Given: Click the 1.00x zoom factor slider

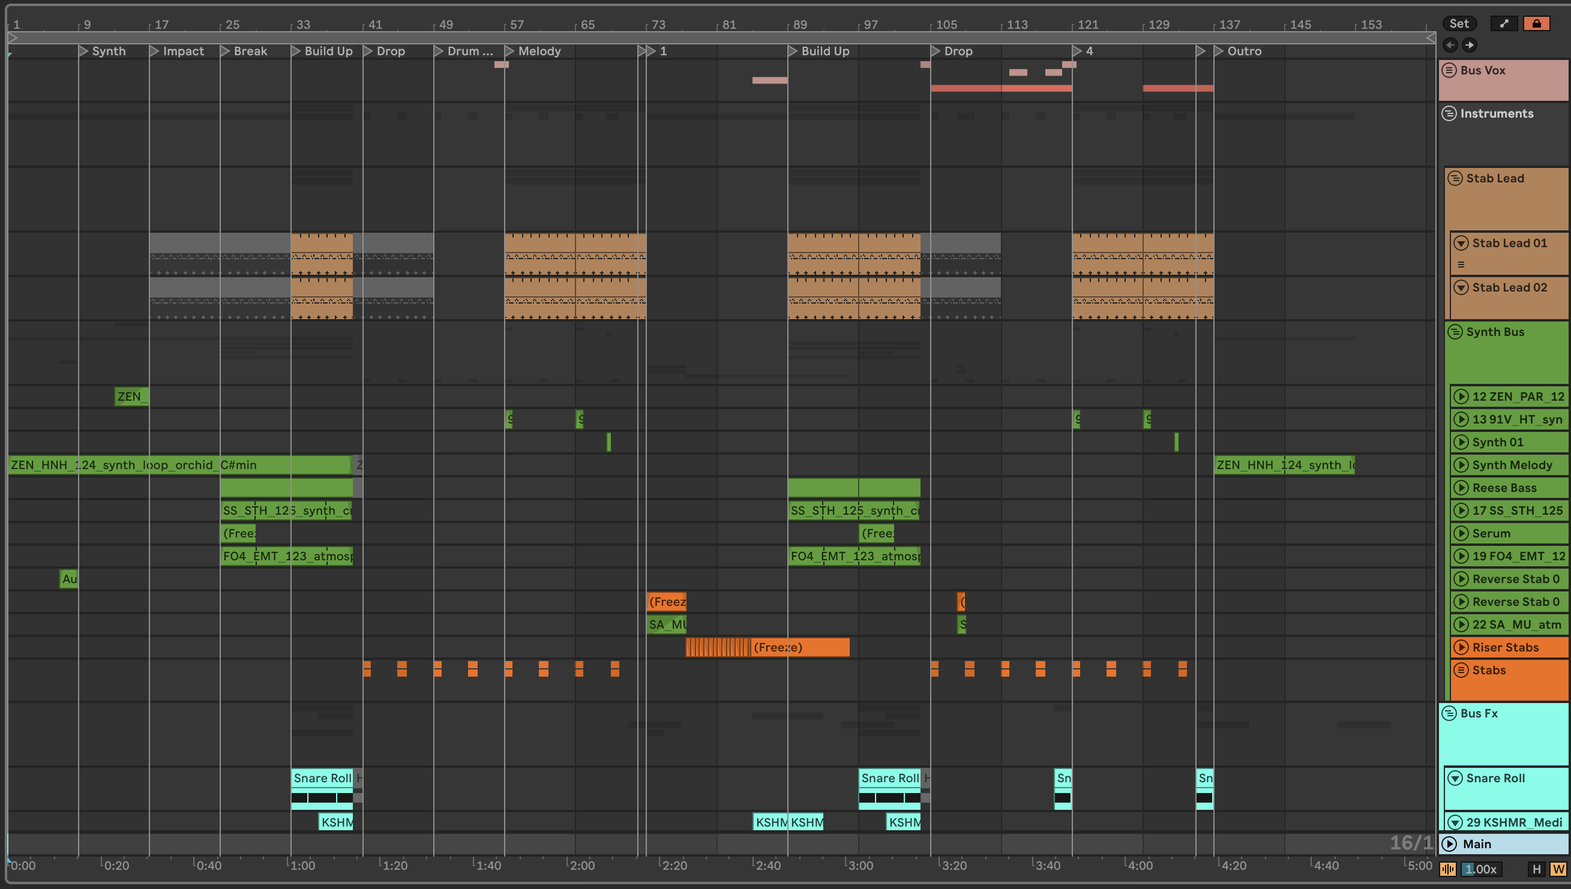Looking at the screenshot, I should coord(1482,869).
